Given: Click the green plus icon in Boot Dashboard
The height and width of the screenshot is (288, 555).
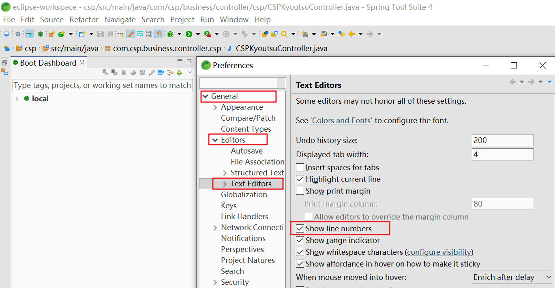Looking at the screenshot, I should click(179, 73).
